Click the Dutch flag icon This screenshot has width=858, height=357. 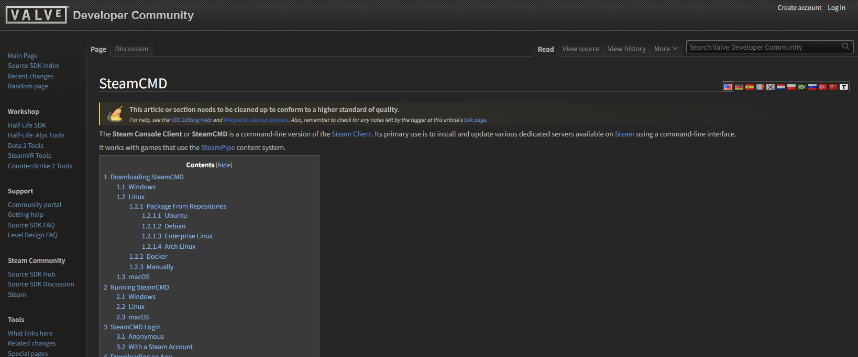click(x=781, y=87)
